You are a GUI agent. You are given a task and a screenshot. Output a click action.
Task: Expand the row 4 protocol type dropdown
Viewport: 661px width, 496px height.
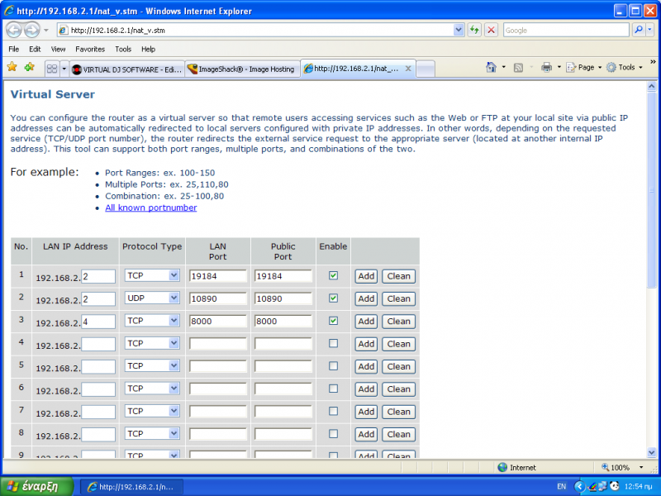click(x=151, y=343)
